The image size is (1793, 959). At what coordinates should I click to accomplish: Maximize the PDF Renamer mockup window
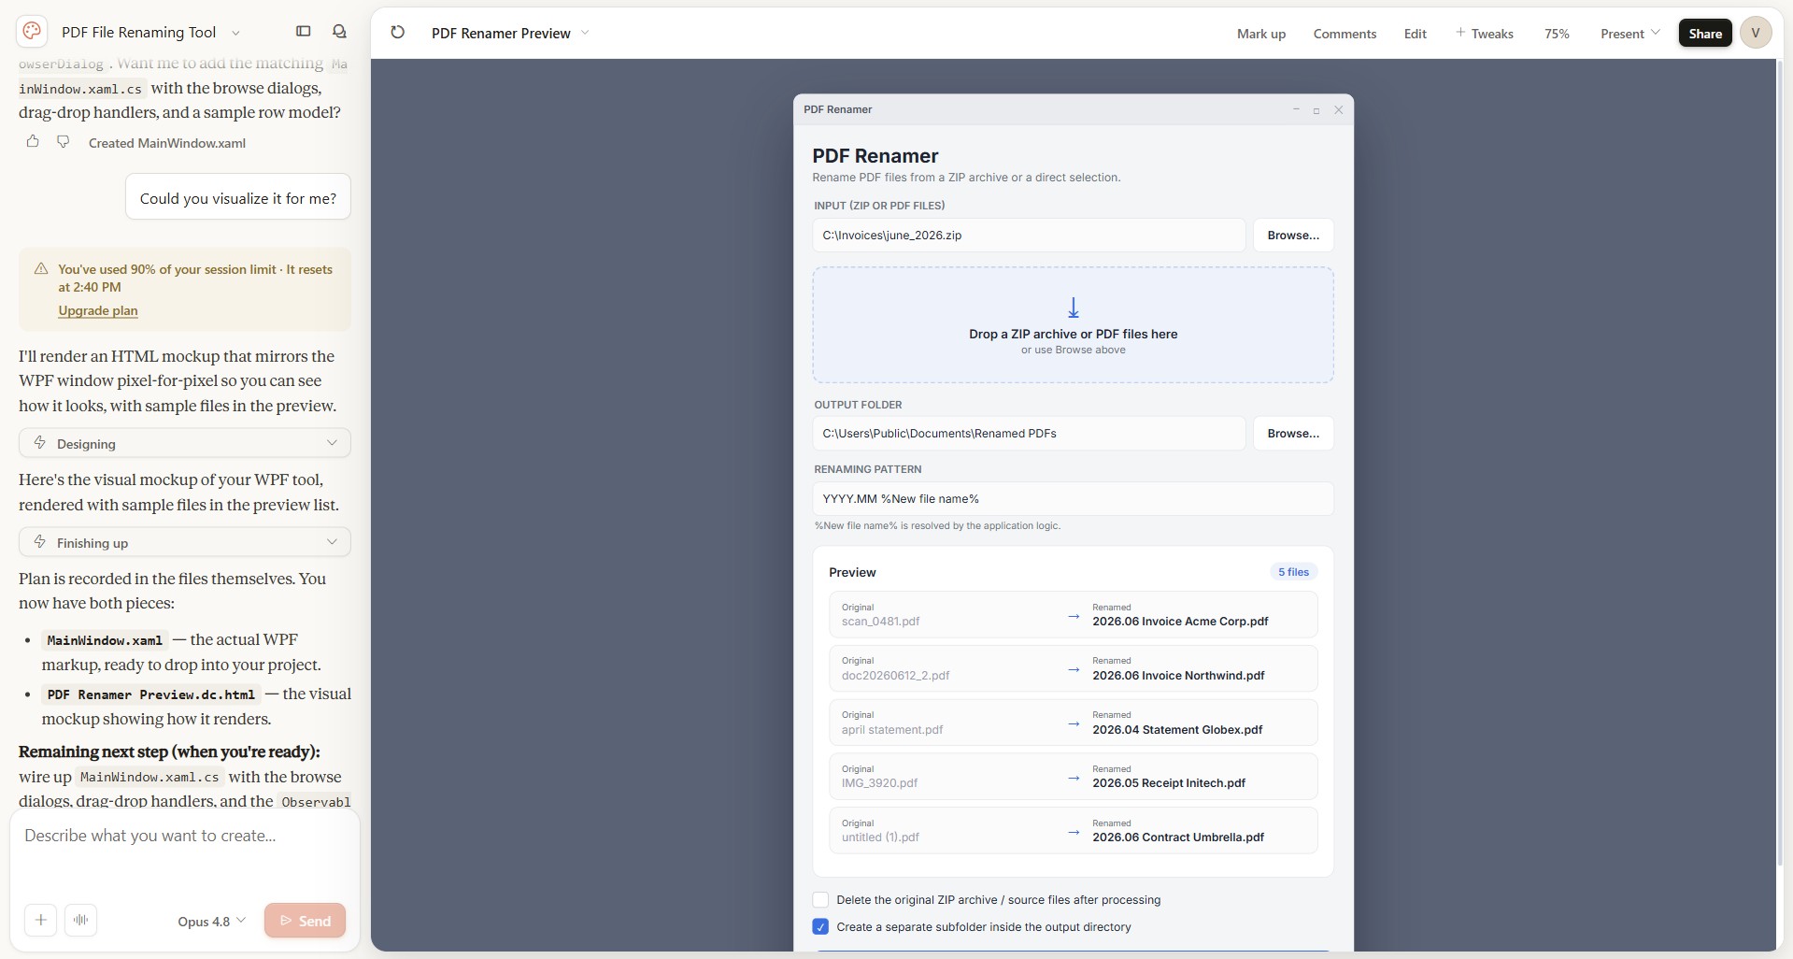point(1316,110)
